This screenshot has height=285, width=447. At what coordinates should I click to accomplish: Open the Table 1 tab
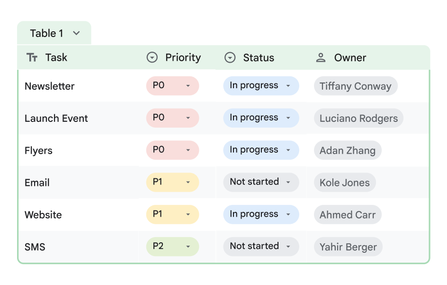pyautogui.click(x=46, y=33)
